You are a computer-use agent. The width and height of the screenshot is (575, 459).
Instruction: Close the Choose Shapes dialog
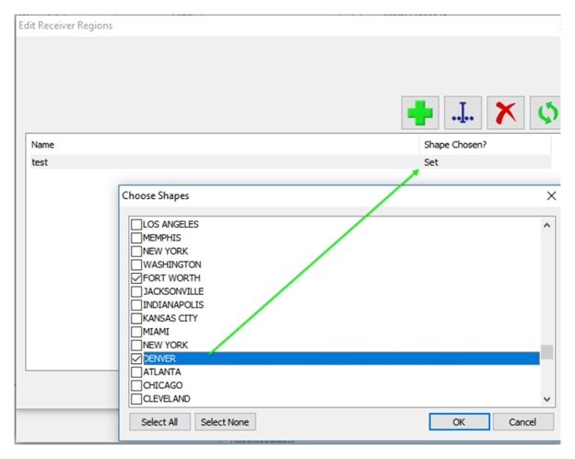click(551, 195)
